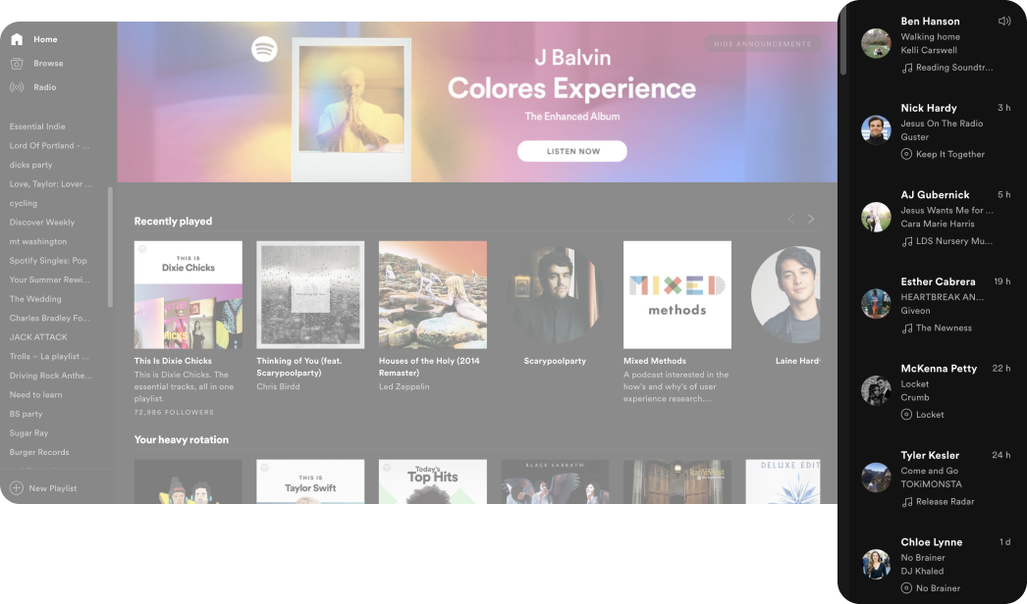1027x604 pixels.
Task: Click the plus icon next to New Playlist
Action: pyautogui.click(x=17, y=488)
